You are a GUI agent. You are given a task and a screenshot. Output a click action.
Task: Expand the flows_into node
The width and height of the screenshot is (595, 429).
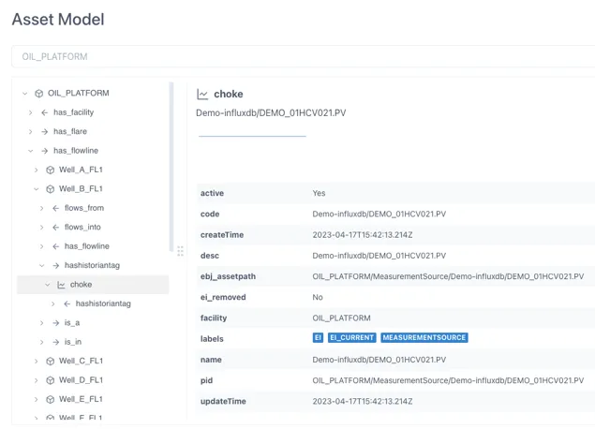42,228
